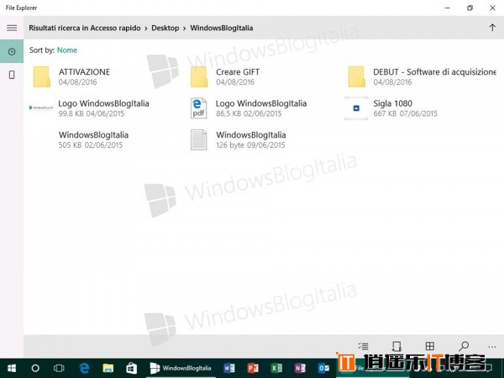Open search with the magnifier icon
The image size is (504, 378).
tap(464, 346)
